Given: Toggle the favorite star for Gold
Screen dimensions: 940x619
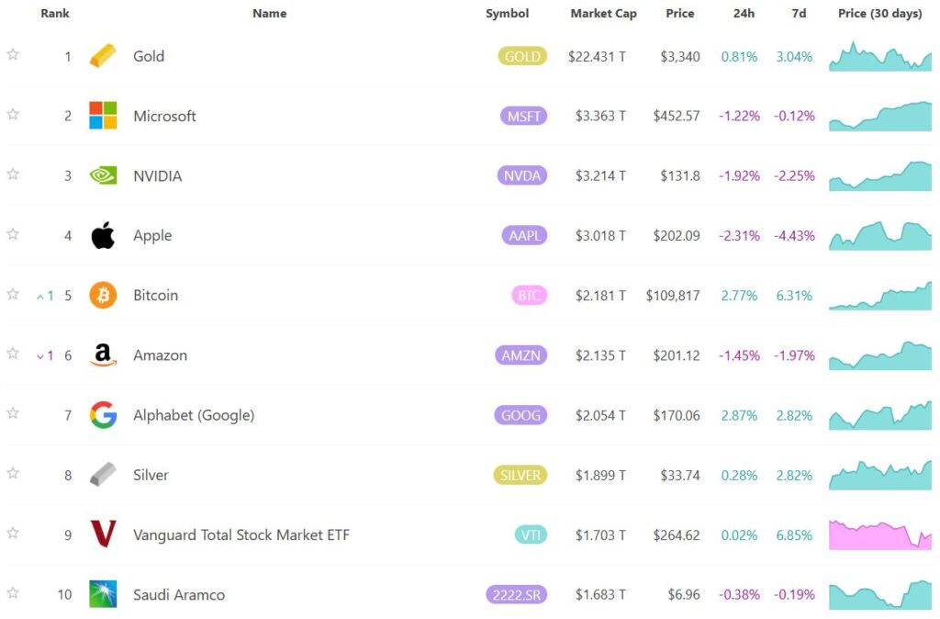Looking at the screenshot, I should (x=13, y=55).
